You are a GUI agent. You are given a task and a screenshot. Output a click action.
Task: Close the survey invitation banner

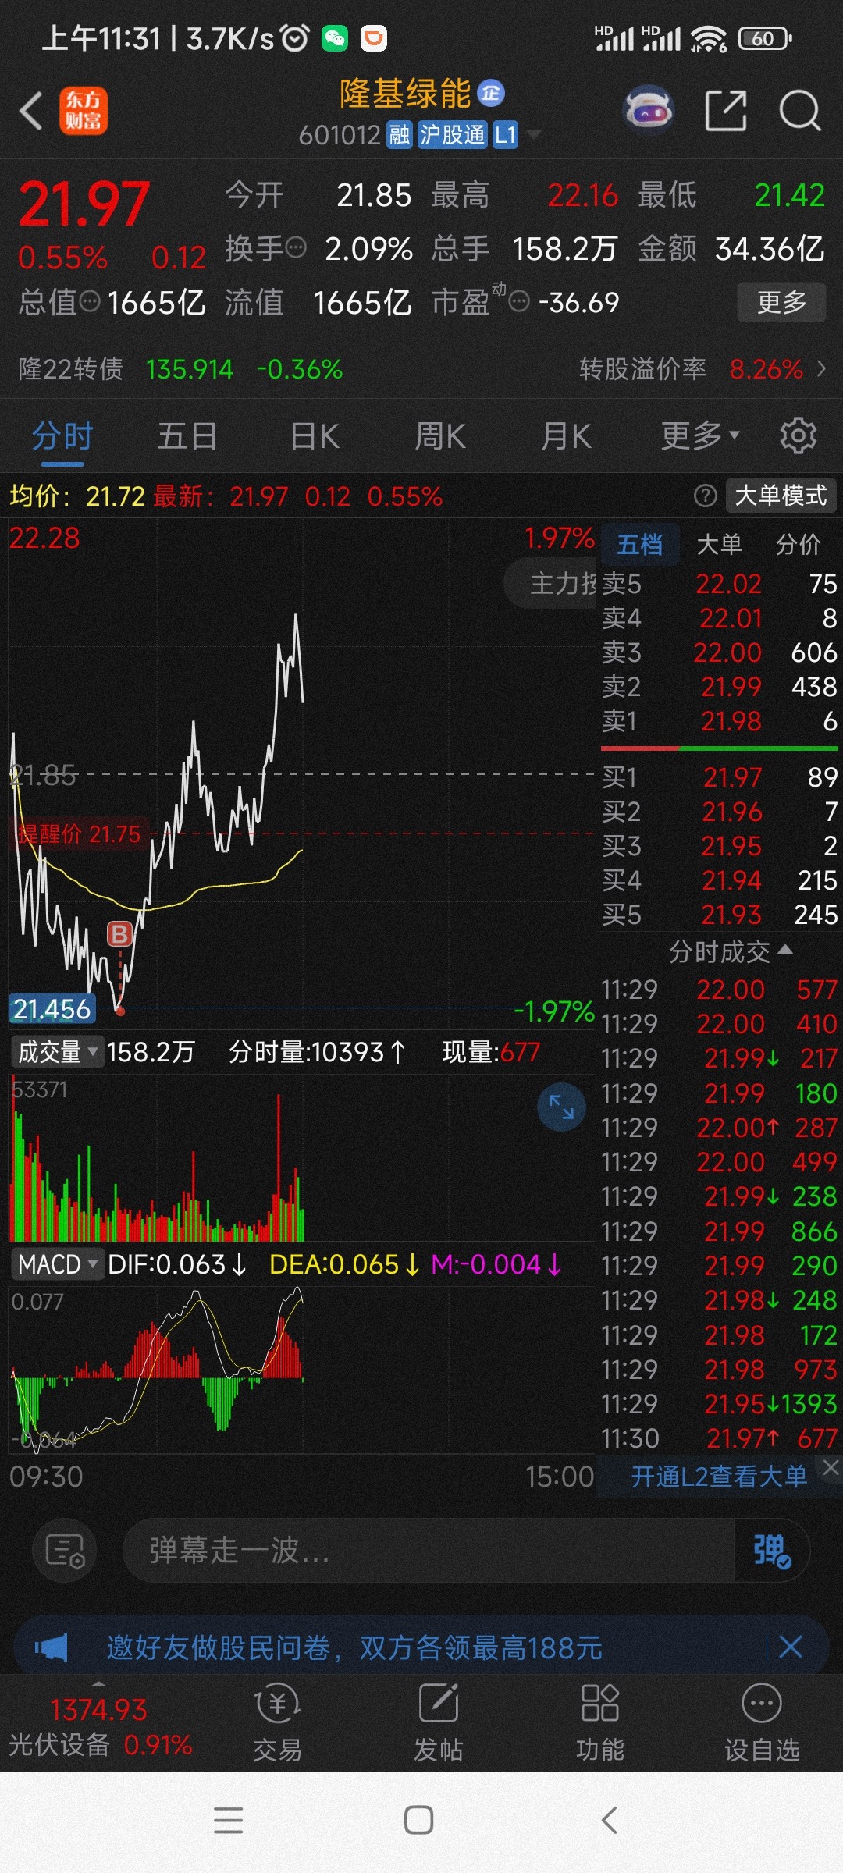tap(791, 1647)
